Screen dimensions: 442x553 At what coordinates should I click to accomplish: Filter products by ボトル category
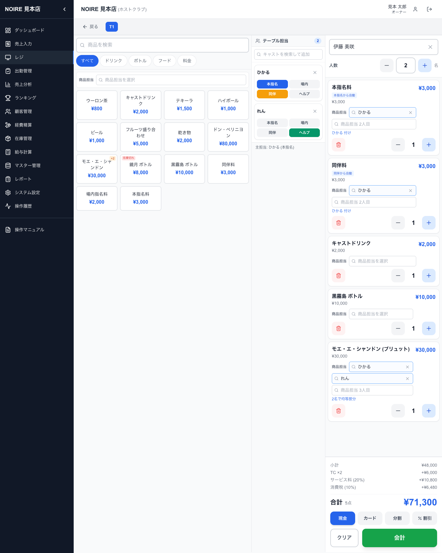[140, 61]
